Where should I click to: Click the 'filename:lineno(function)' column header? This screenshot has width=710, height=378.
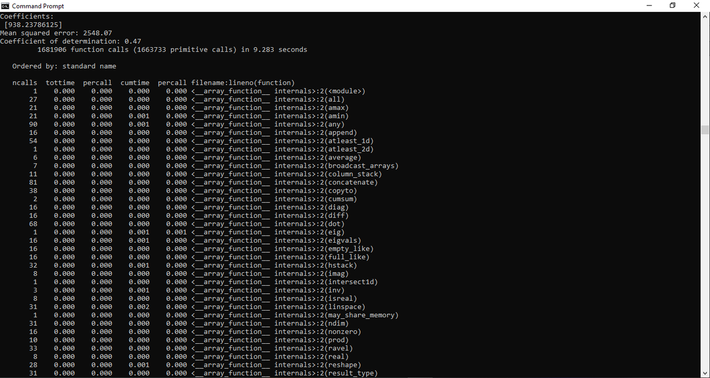[x=243, y=83]
